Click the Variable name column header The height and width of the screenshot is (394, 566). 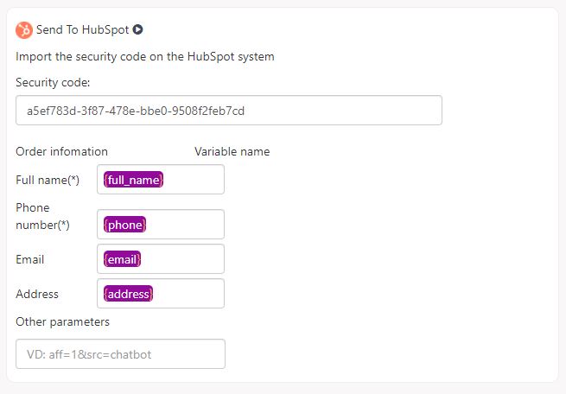pyautogui.click(x=232, y=151)
